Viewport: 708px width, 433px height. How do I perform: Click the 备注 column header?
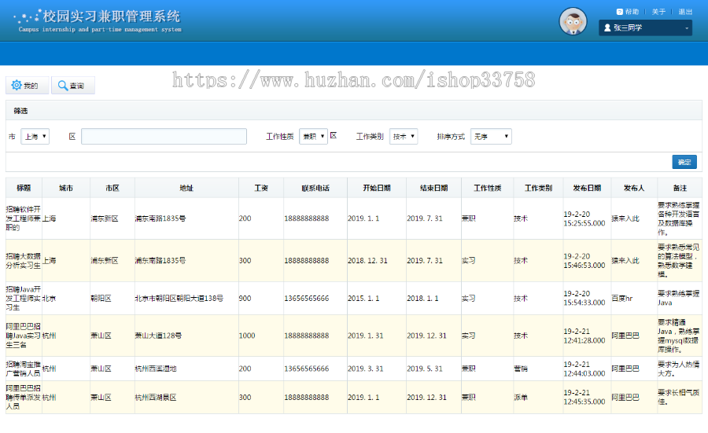pos(680,188)
